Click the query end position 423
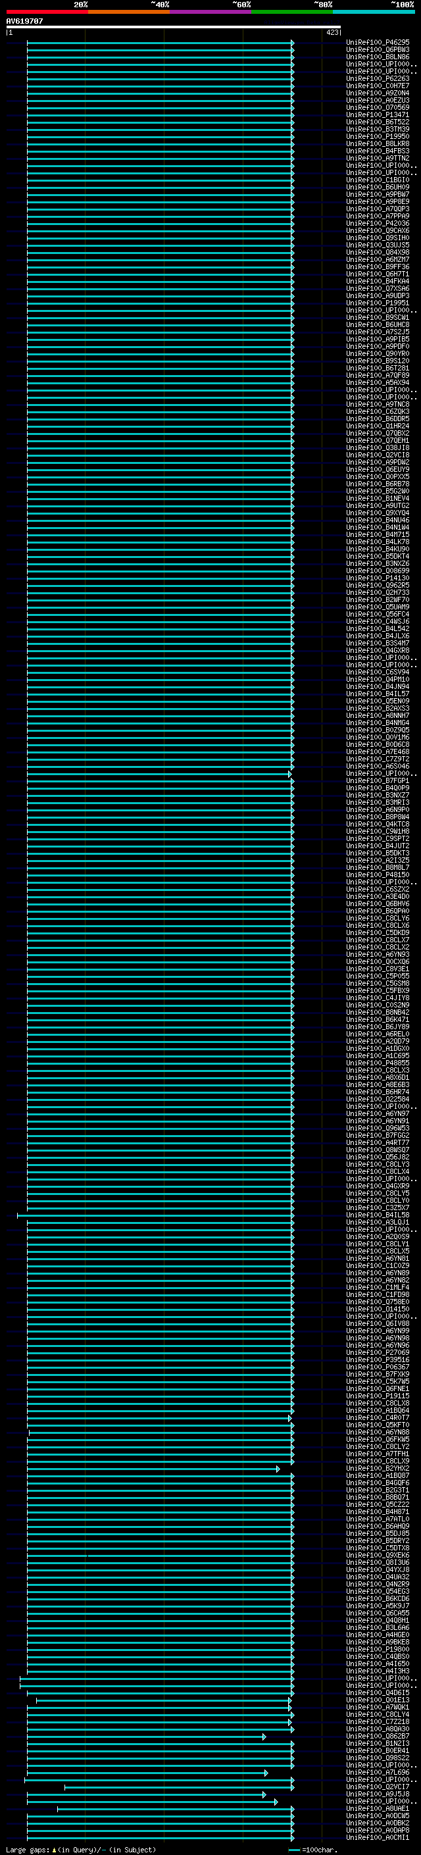 pyautogui.click(x=332, y=32)
